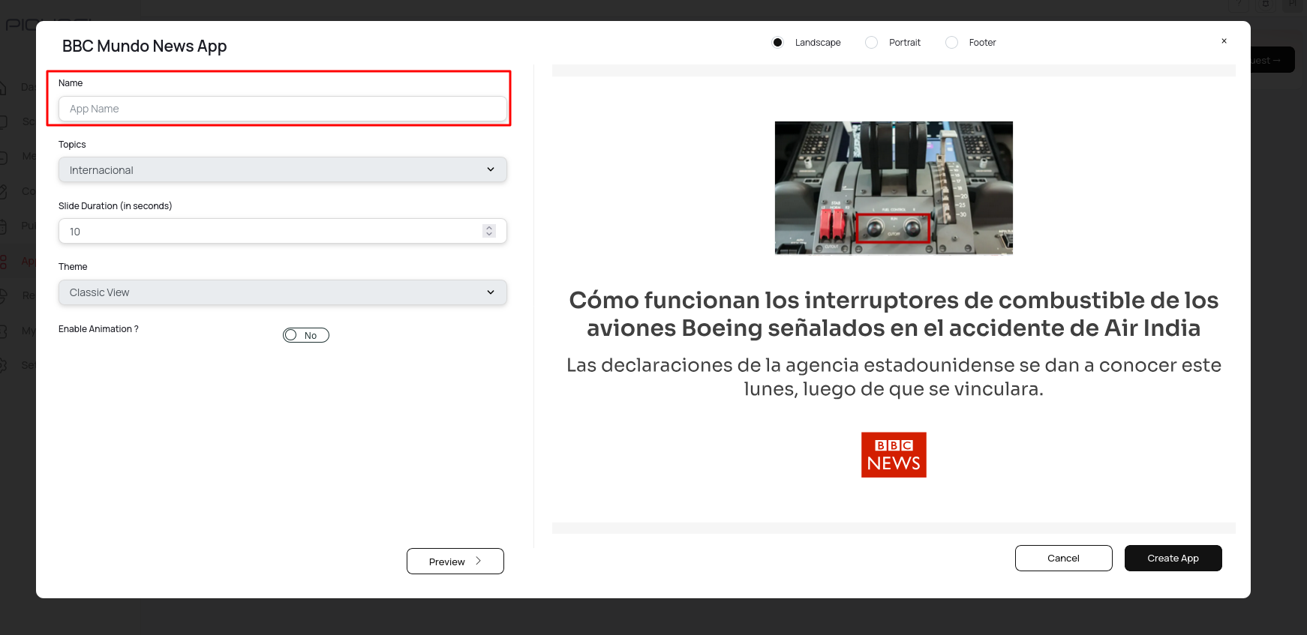The height and width of the screenshot is (635, 1307).
Task: Click the Create App button
Action: point(1172,558)
